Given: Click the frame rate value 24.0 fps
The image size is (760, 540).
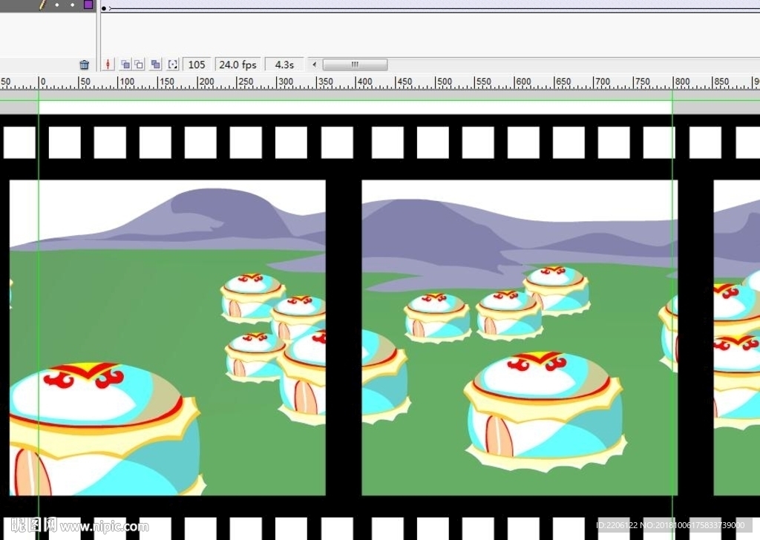Looking at the screenshot, I should pyautogui.click(x=237, y=65).
